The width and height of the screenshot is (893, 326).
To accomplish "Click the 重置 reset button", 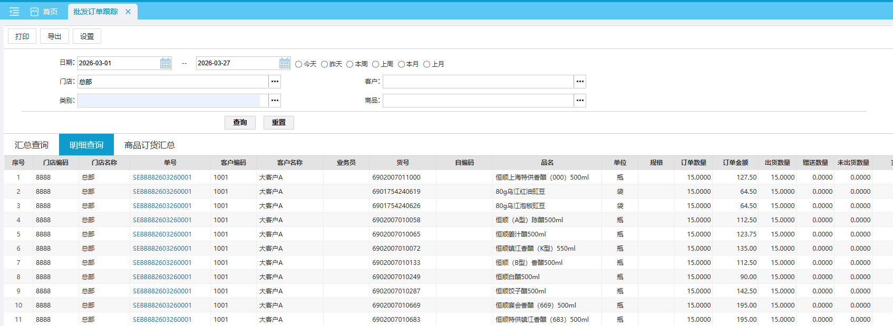I will [x=278, y=123].
